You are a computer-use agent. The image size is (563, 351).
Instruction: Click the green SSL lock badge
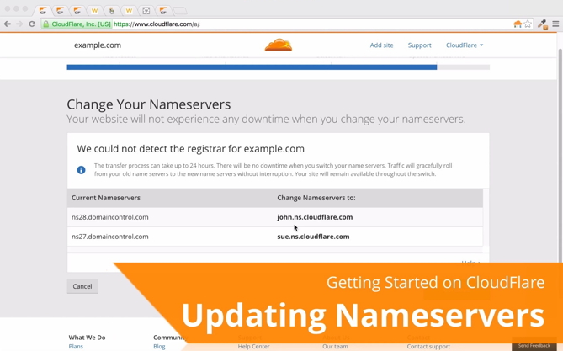(77, 24)
